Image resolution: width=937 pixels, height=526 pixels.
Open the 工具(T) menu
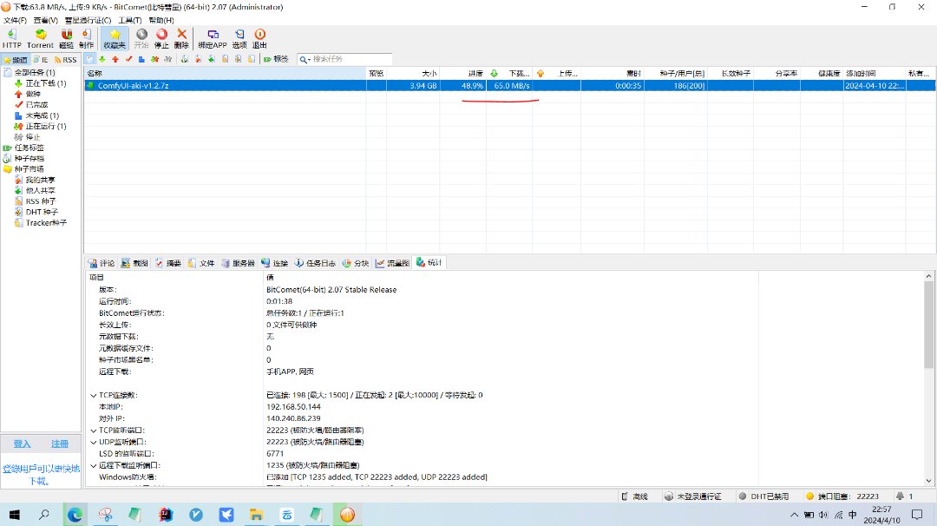(x=130, y=20)
